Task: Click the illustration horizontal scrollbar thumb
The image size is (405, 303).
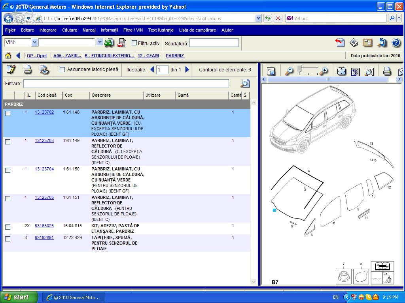Action: (328, 79)
